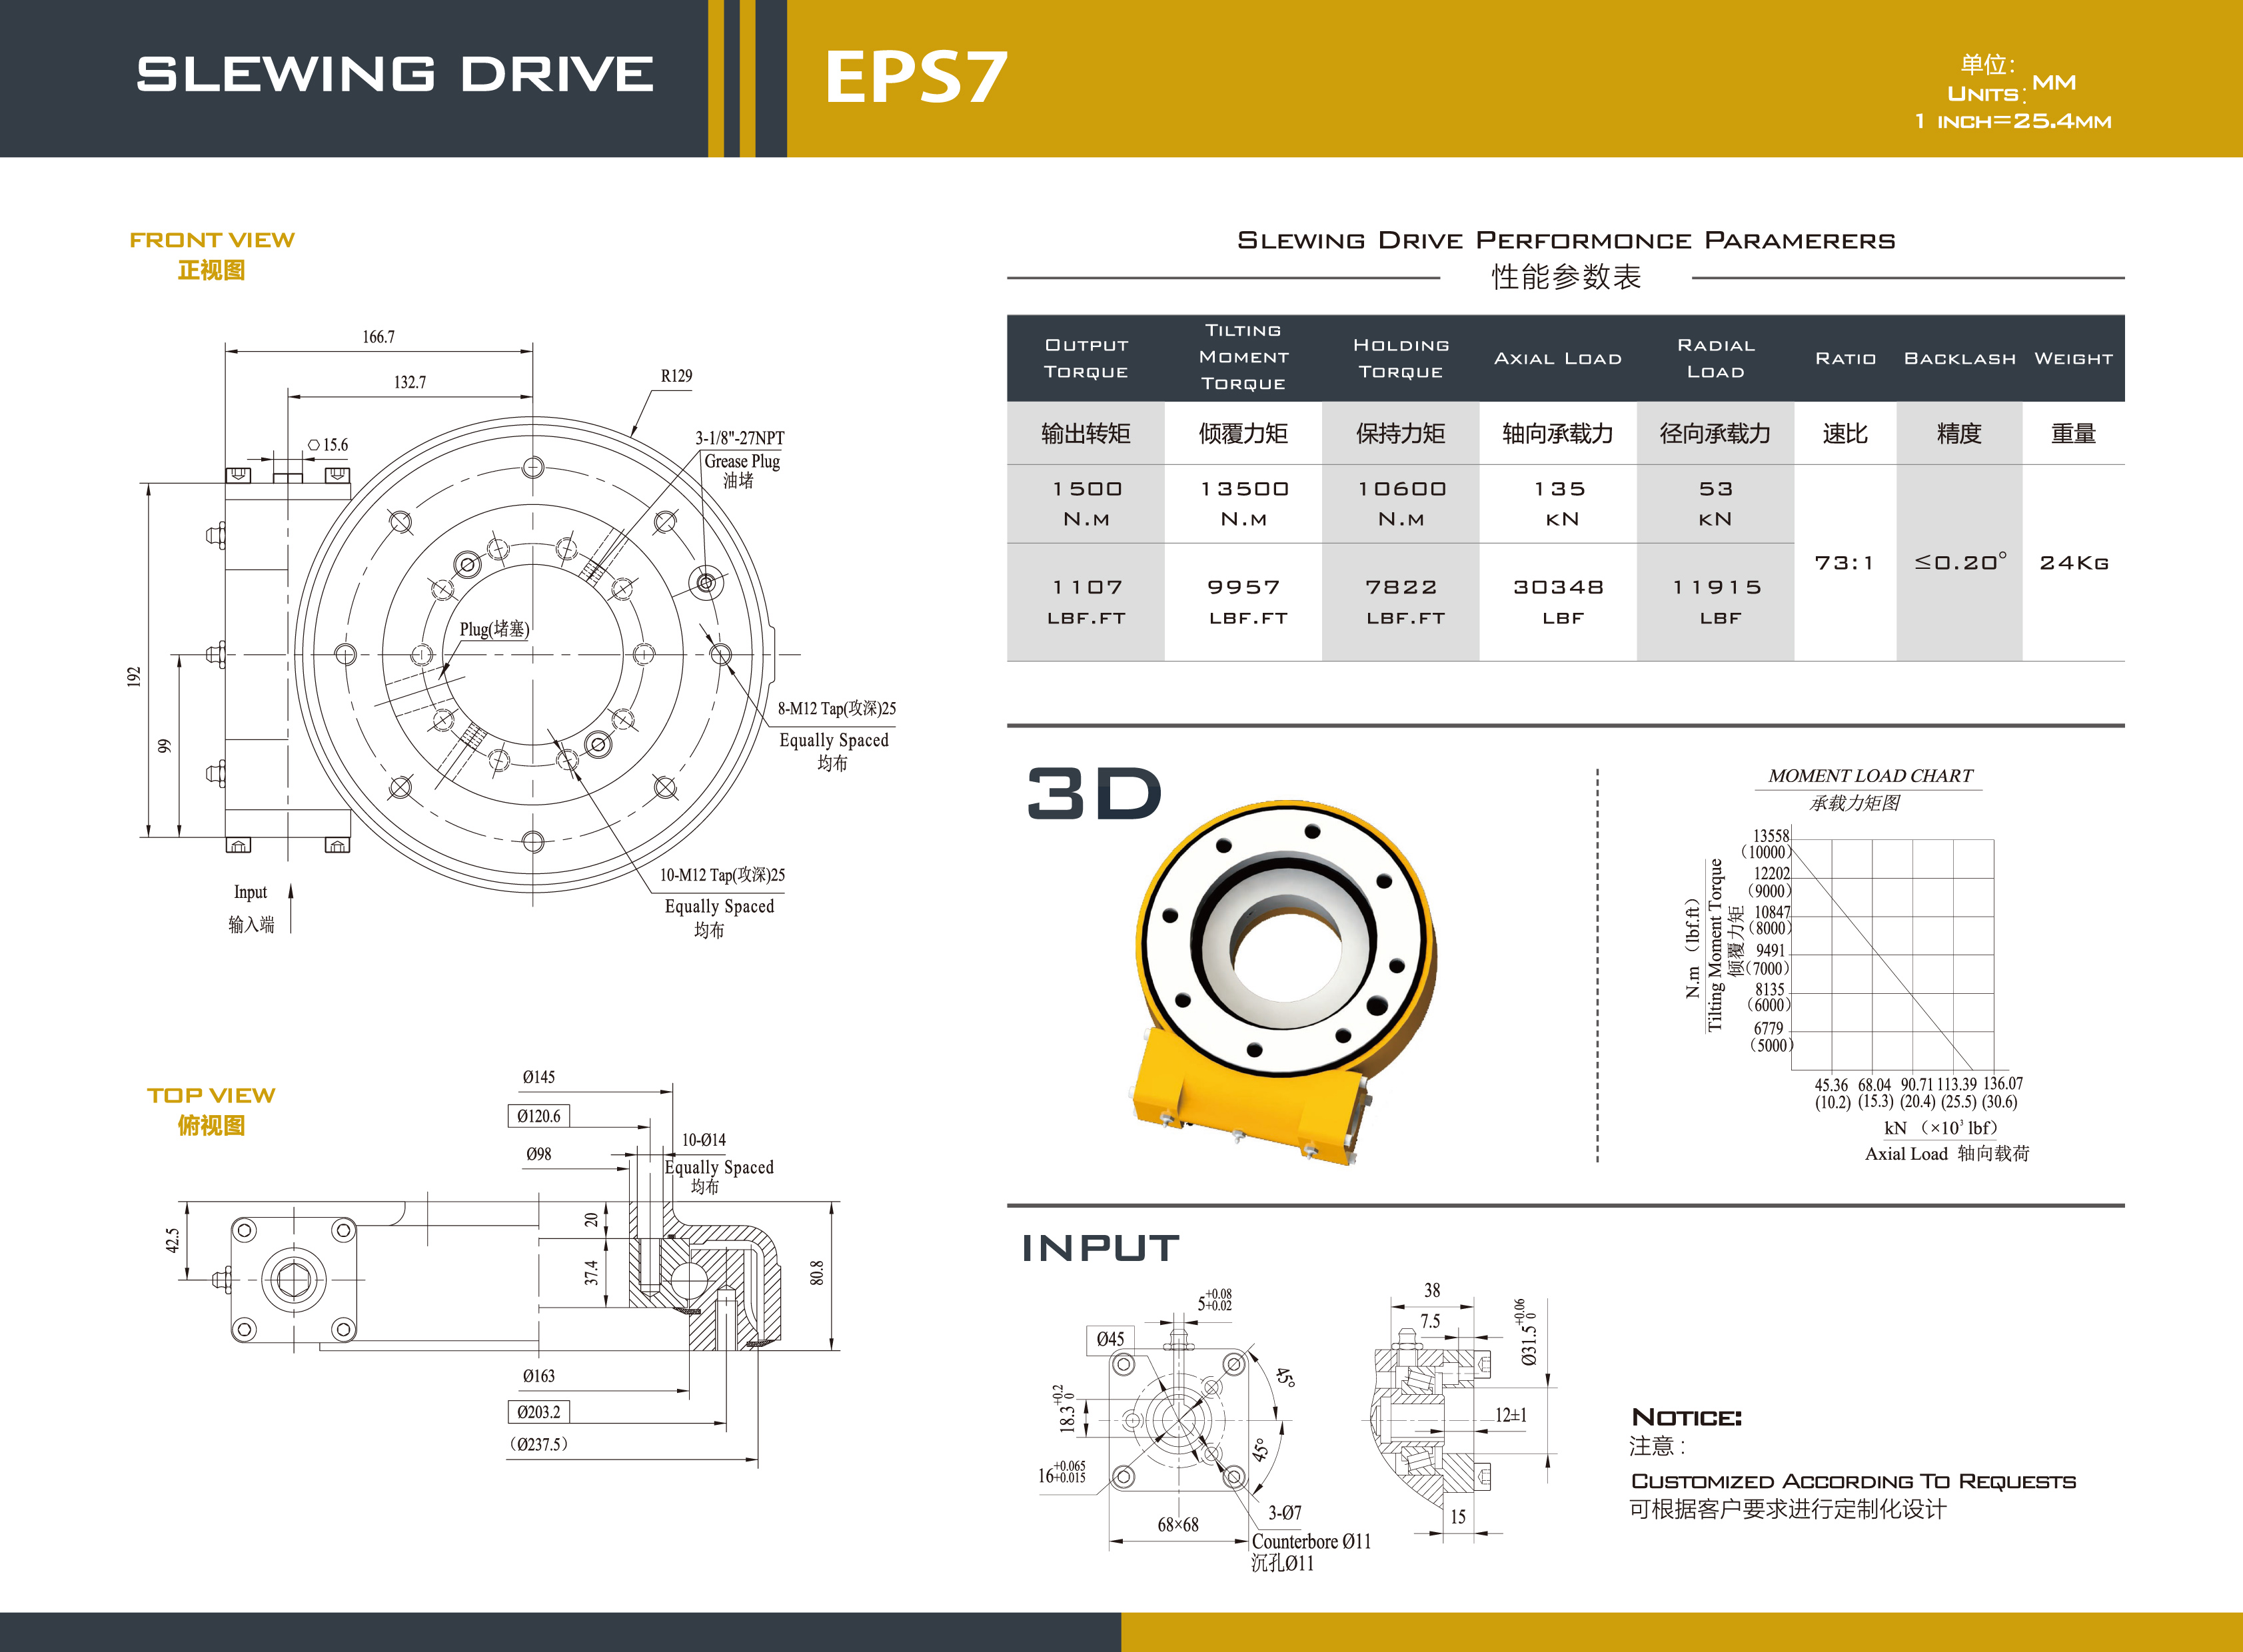
Task: Click the 'MOMENT LOAD CHART' title
Action: pos(1870,776)
